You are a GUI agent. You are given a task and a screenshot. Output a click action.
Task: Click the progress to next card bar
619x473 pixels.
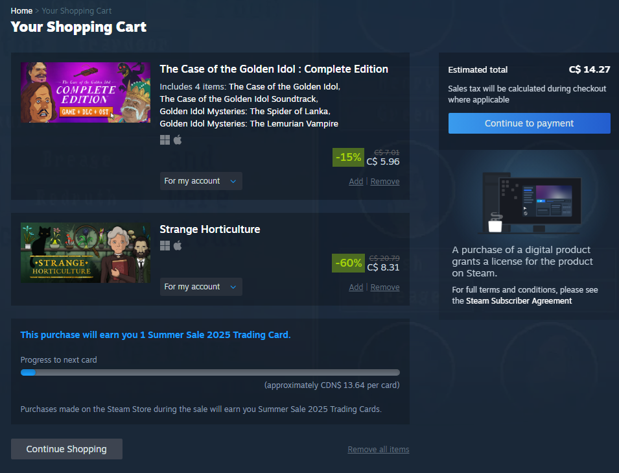pos(210,372)
